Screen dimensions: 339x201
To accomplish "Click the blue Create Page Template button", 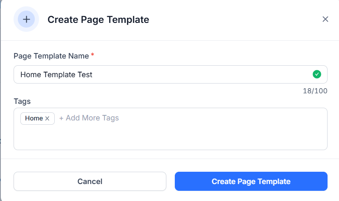I will pos(251,181).
